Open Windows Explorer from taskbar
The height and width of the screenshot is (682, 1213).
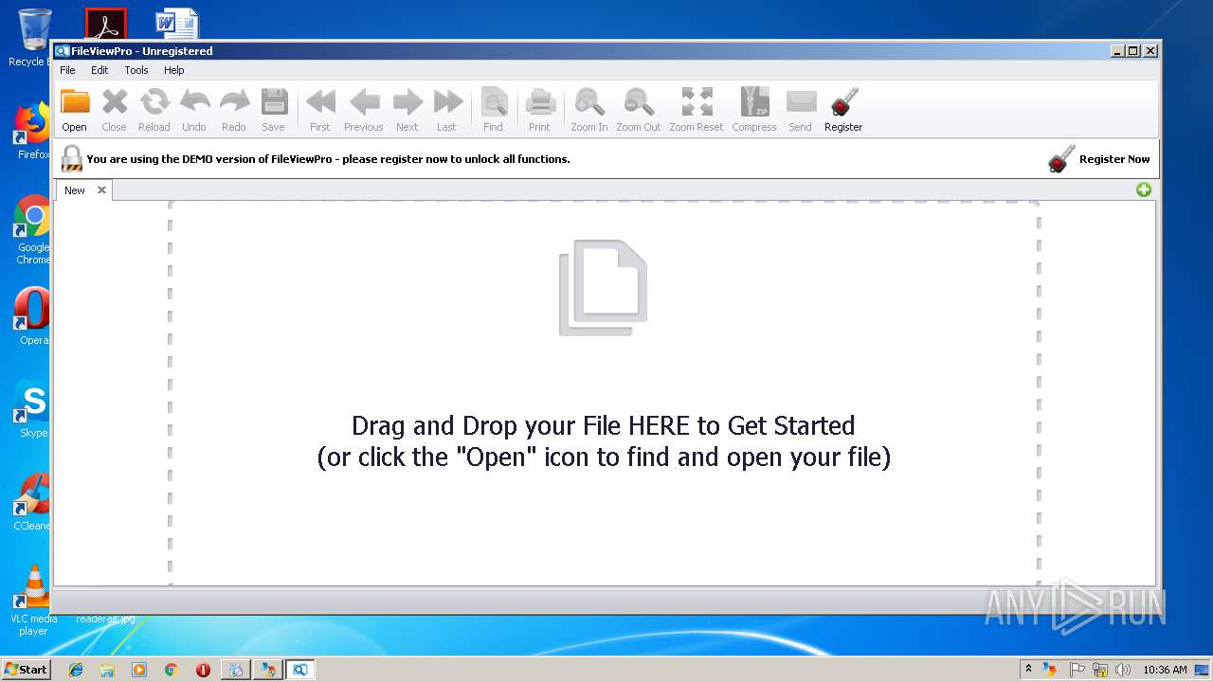point(107,670)
